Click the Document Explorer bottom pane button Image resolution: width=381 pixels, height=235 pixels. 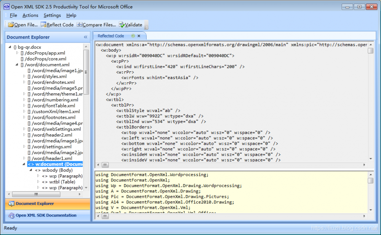(48, 204)
